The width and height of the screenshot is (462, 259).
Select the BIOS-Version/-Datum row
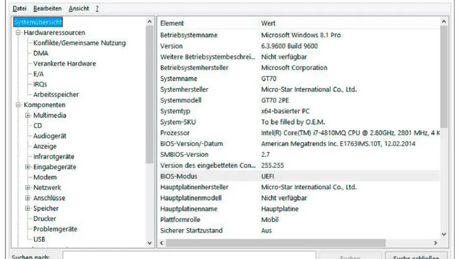click(299, 143)
